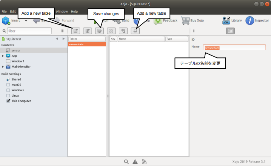Click the bottom bar search icon
271x166 pixels.
[126, 162]
